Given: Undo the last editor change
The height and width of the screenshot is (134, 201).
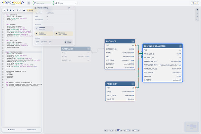Looking at the screenshot, I should pos(17,10).
